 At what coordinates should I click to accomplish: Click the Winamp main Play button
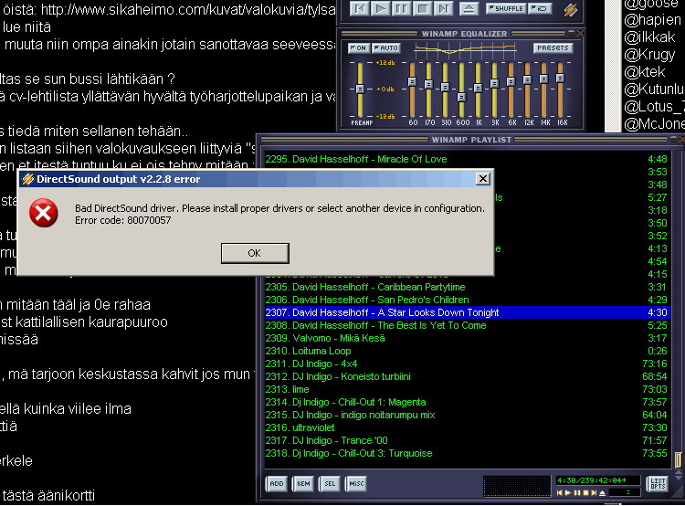(381, 8)
